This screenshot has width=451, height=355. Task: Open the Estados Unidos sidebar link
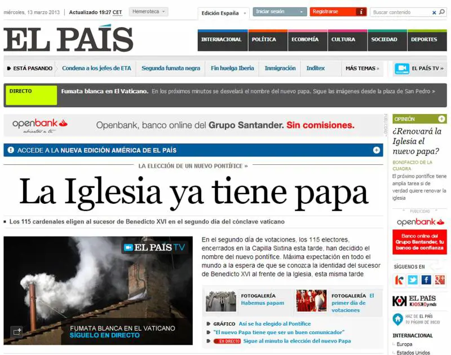pos(413,352)
